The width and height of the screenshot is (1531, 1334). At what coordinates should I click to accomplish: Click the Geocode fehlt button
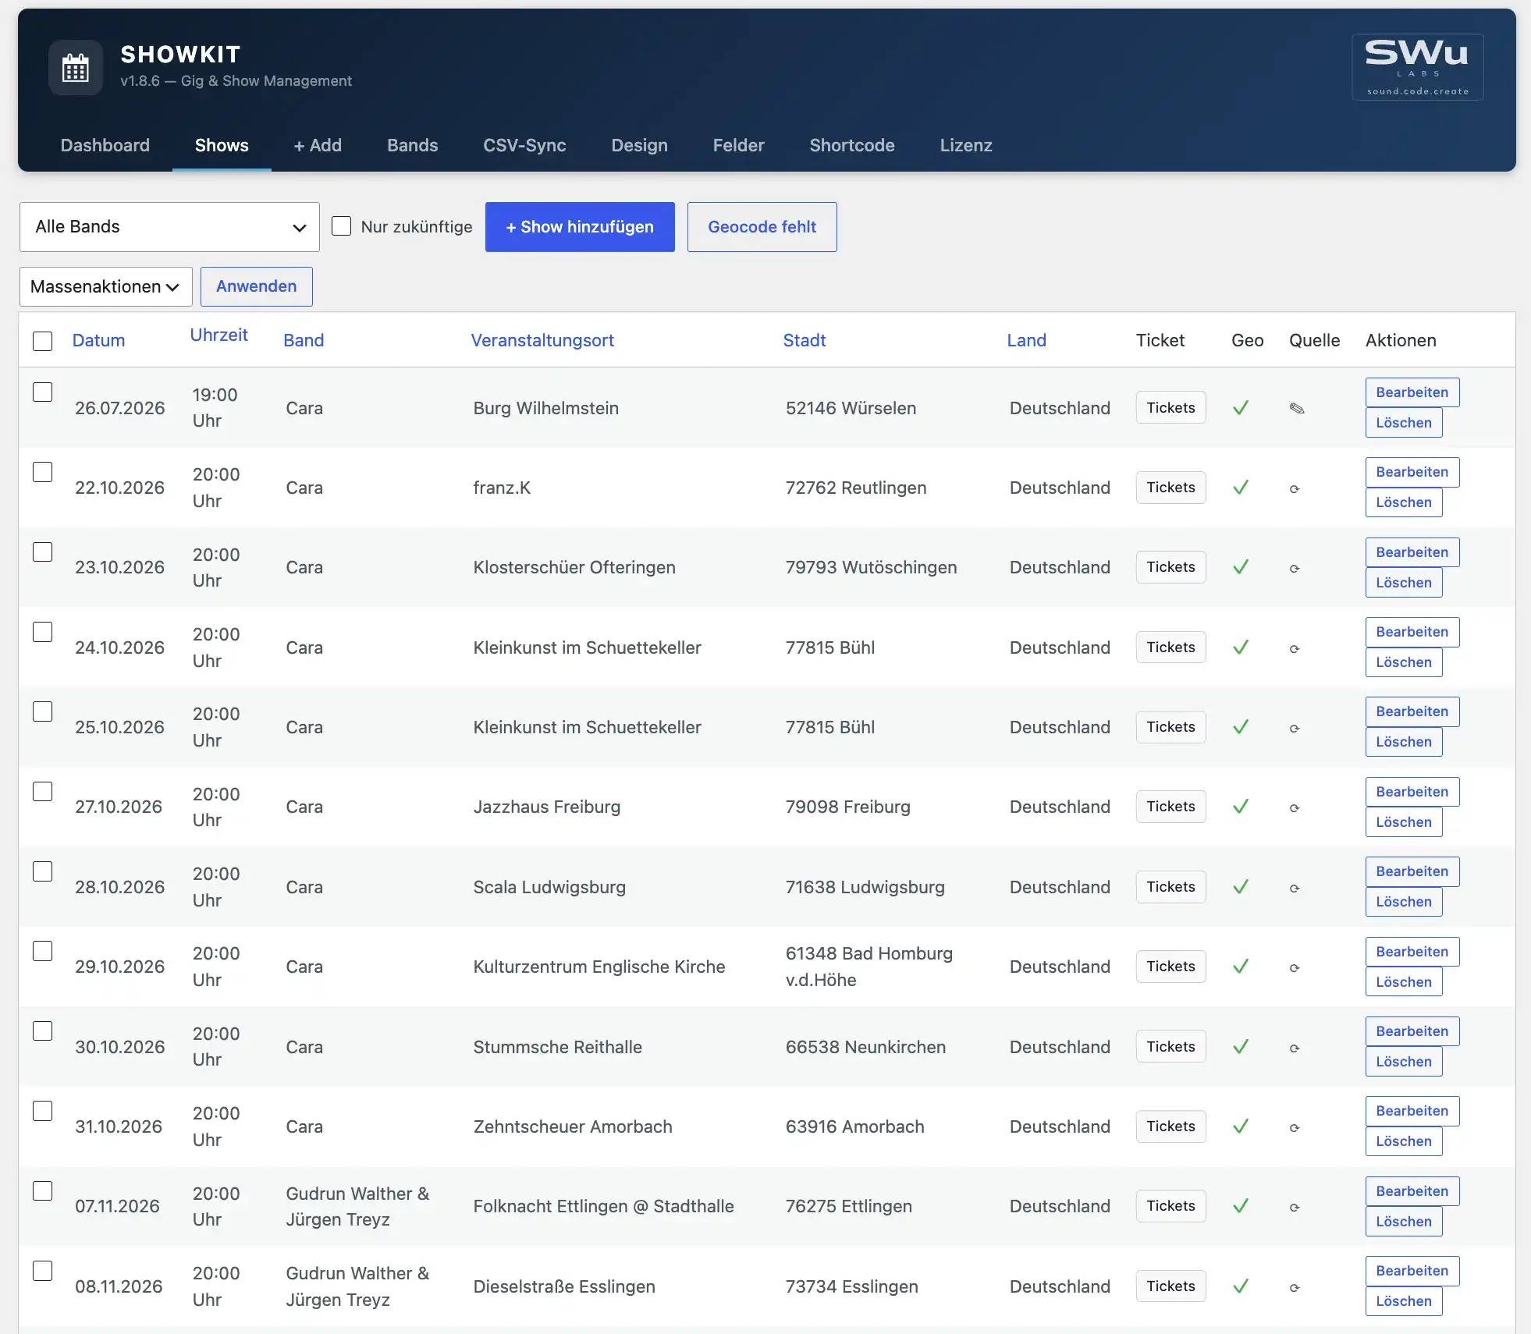[762, 227]
